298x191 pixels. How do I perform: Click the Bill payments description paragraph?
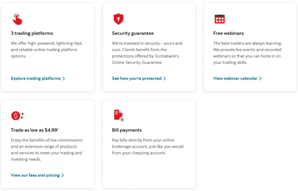(148, 147)
